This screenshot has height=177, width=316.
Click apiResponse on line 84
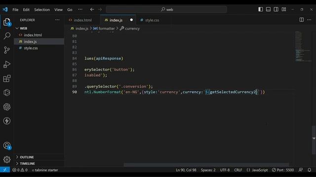click(108, 59)
